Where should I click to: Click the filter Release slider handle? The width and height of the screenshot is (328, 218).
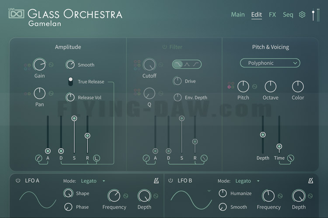tap(195, 142)
